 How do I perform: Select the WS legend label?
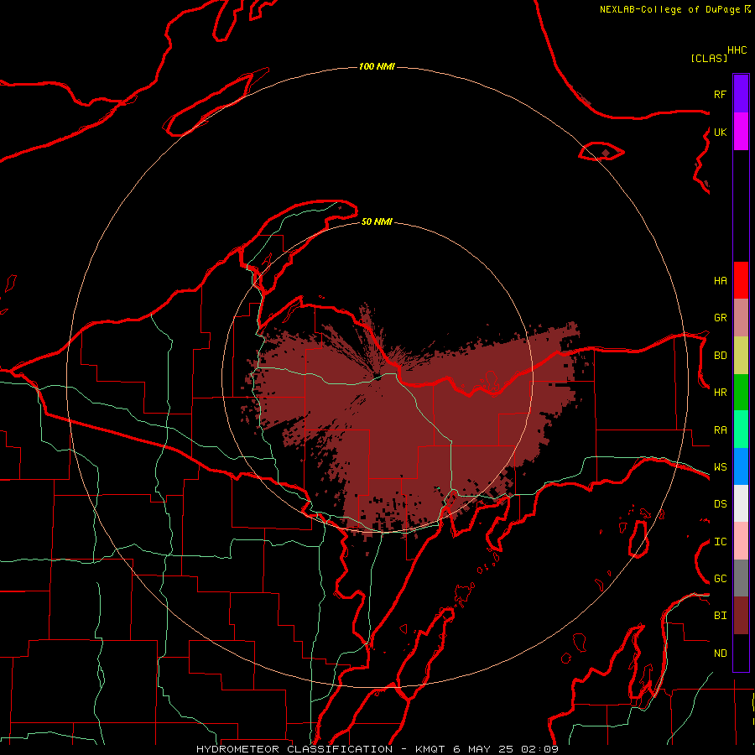click(x=720, y=466)
